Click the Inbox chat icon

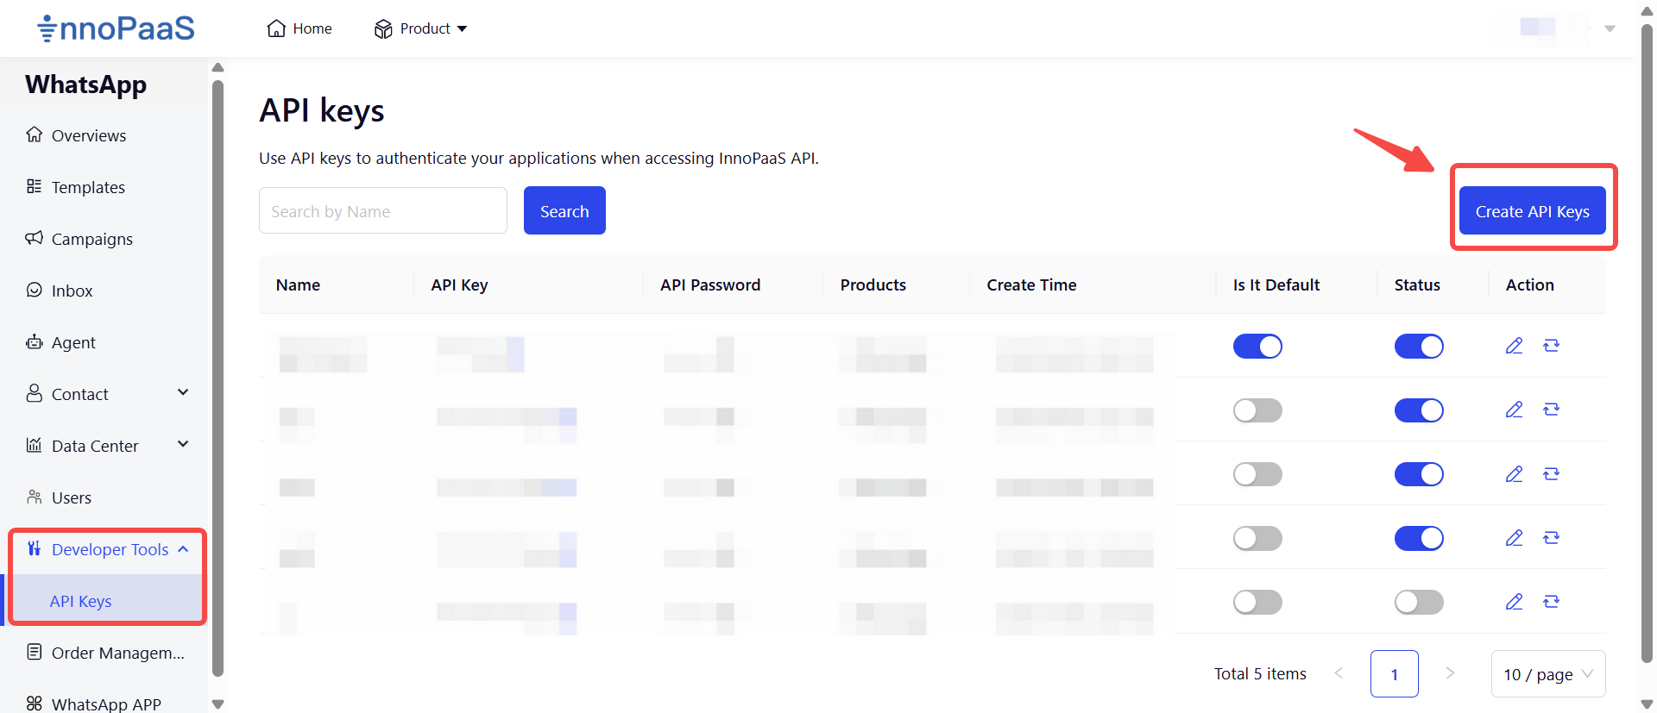point(35,290)
